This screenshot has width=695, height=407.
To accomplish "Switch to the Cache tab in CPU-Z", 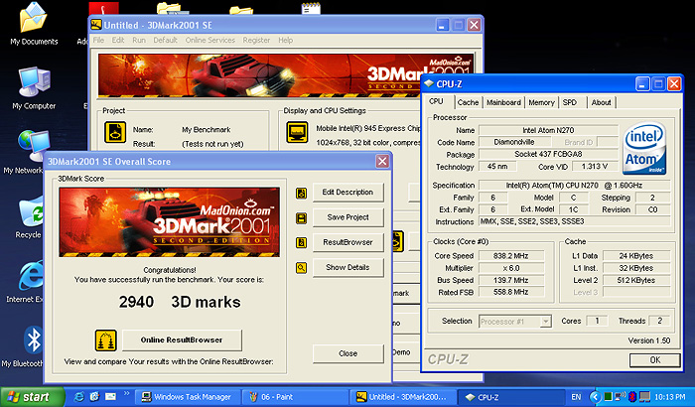I will point(468,102).
